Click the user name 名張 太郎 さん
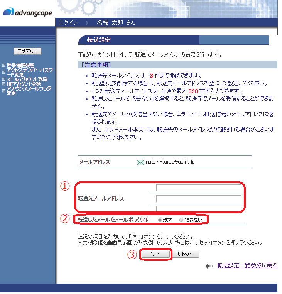Viewport: 282px width, 294px height. pos(117,23)
